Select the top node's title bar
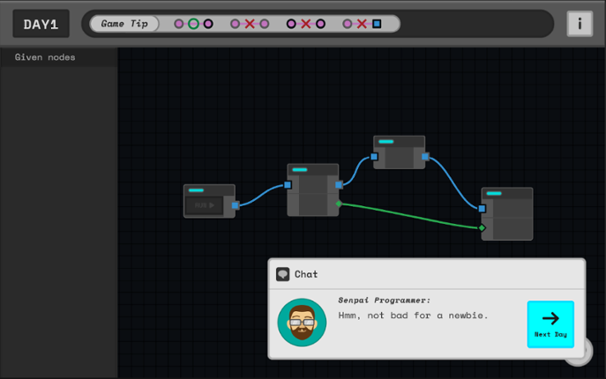This screenshot has width=606, height=379. point(399,141)
